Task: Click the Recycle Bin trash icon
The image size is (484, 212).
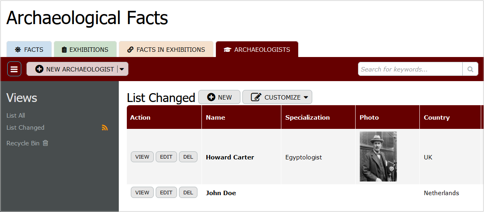Action: (x=45, y=143)
